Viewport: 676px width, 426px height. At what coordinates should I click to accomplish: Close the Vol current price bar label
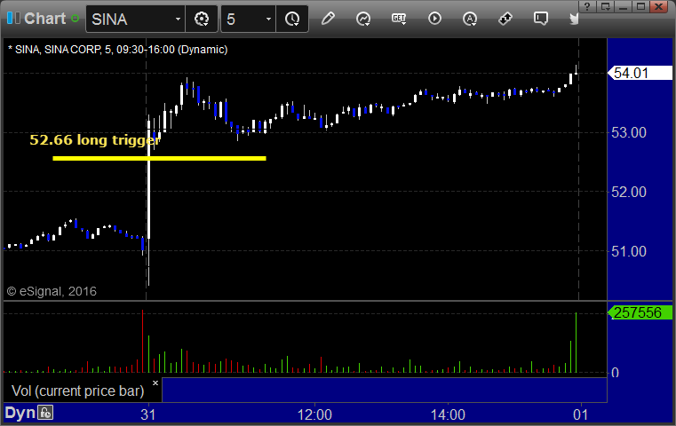pos(155,383)
